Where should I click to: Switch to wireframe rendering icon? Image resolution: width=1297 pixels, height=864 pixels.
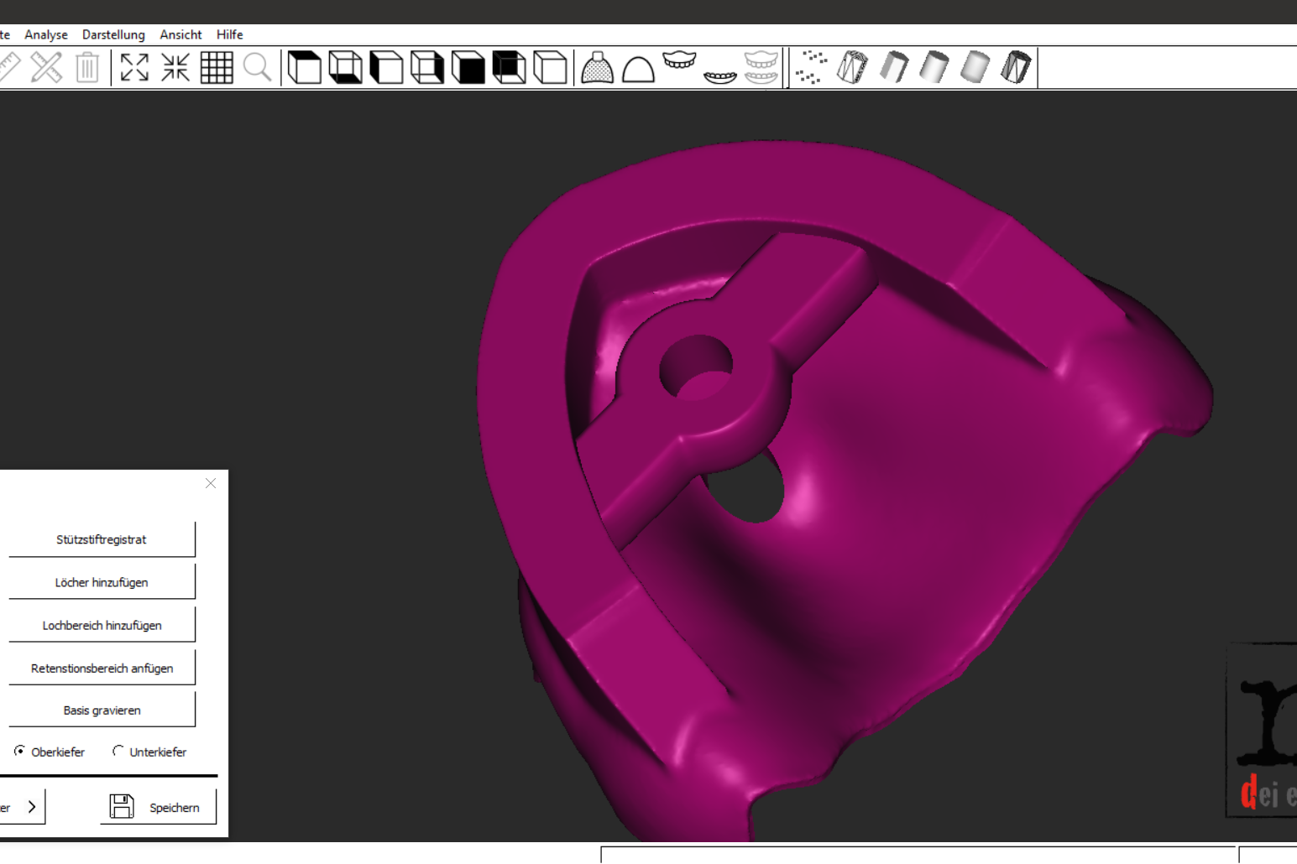click(852, 67)
